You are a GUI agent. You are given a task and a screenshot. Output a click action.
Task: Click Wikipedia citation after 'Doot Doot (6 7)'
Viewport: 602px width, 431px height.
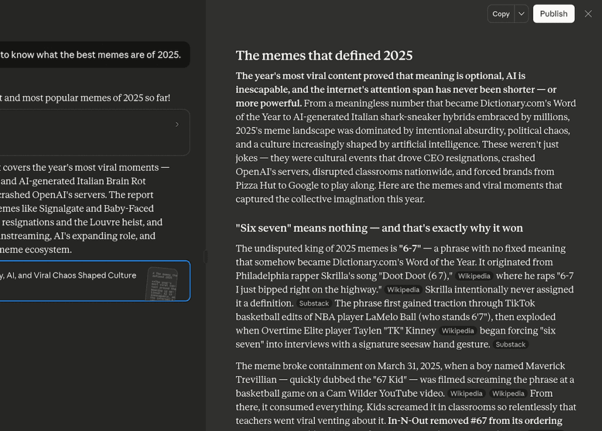474,276
